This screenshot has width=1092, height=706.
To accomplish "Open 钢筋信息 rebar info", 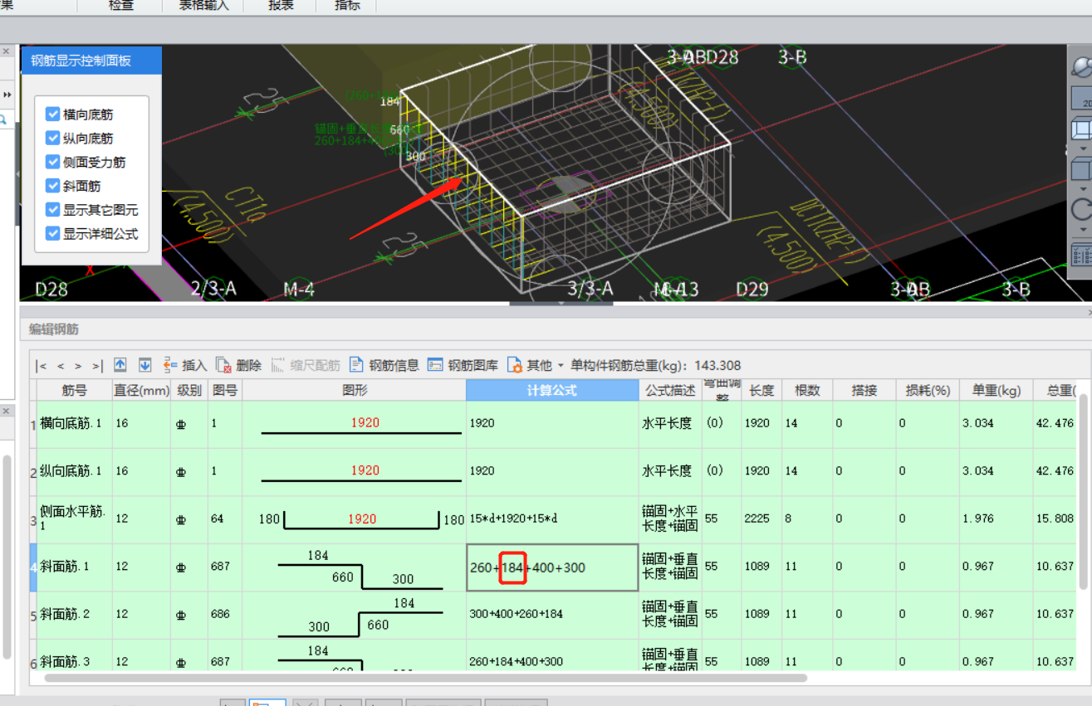I will click(x=384, y=365).
